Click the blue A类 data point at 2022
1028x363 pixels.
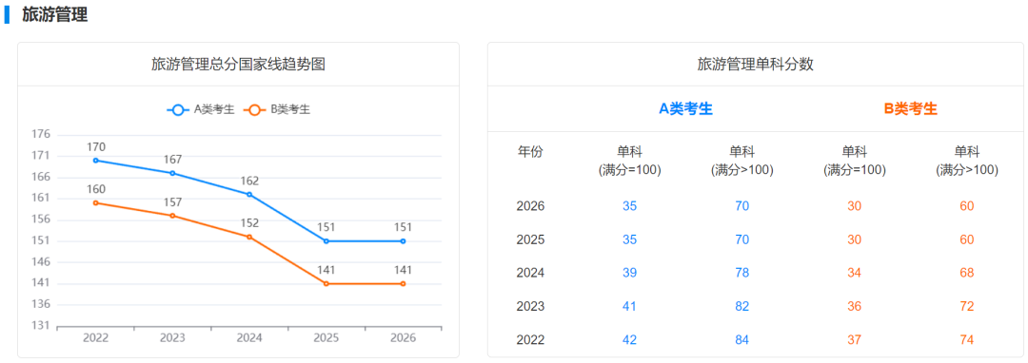pos(96,161)
